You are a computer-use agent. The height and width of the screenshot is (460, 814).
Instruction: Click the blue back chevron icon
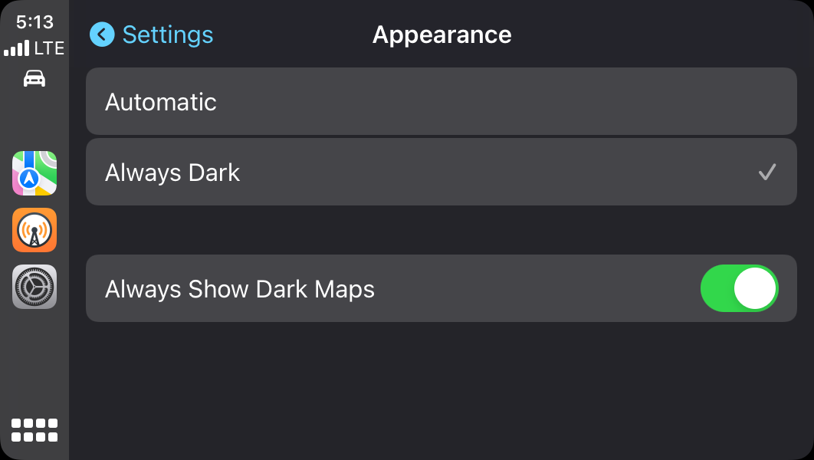102,34
